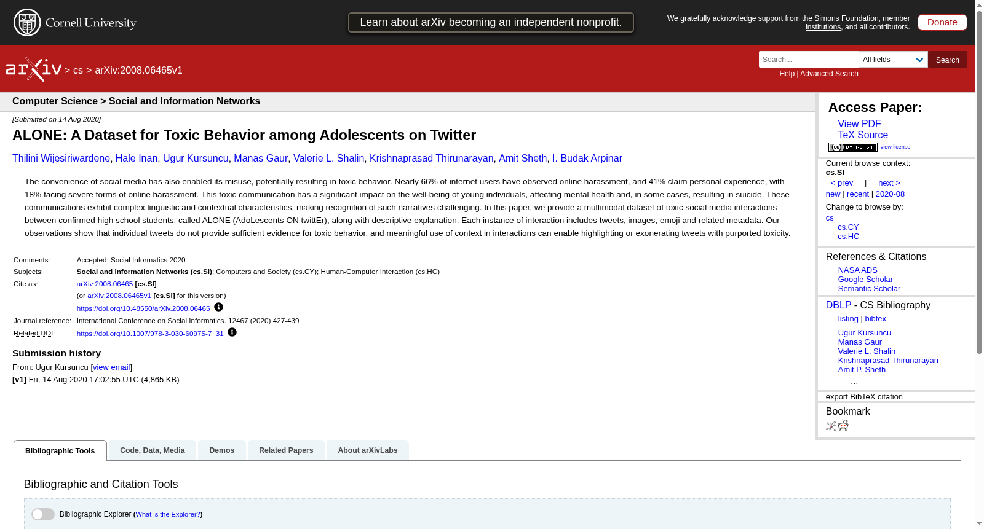Click the cs breadcrumb link in the header
This screenshot has width=984, height=529.
pos(78,71)
